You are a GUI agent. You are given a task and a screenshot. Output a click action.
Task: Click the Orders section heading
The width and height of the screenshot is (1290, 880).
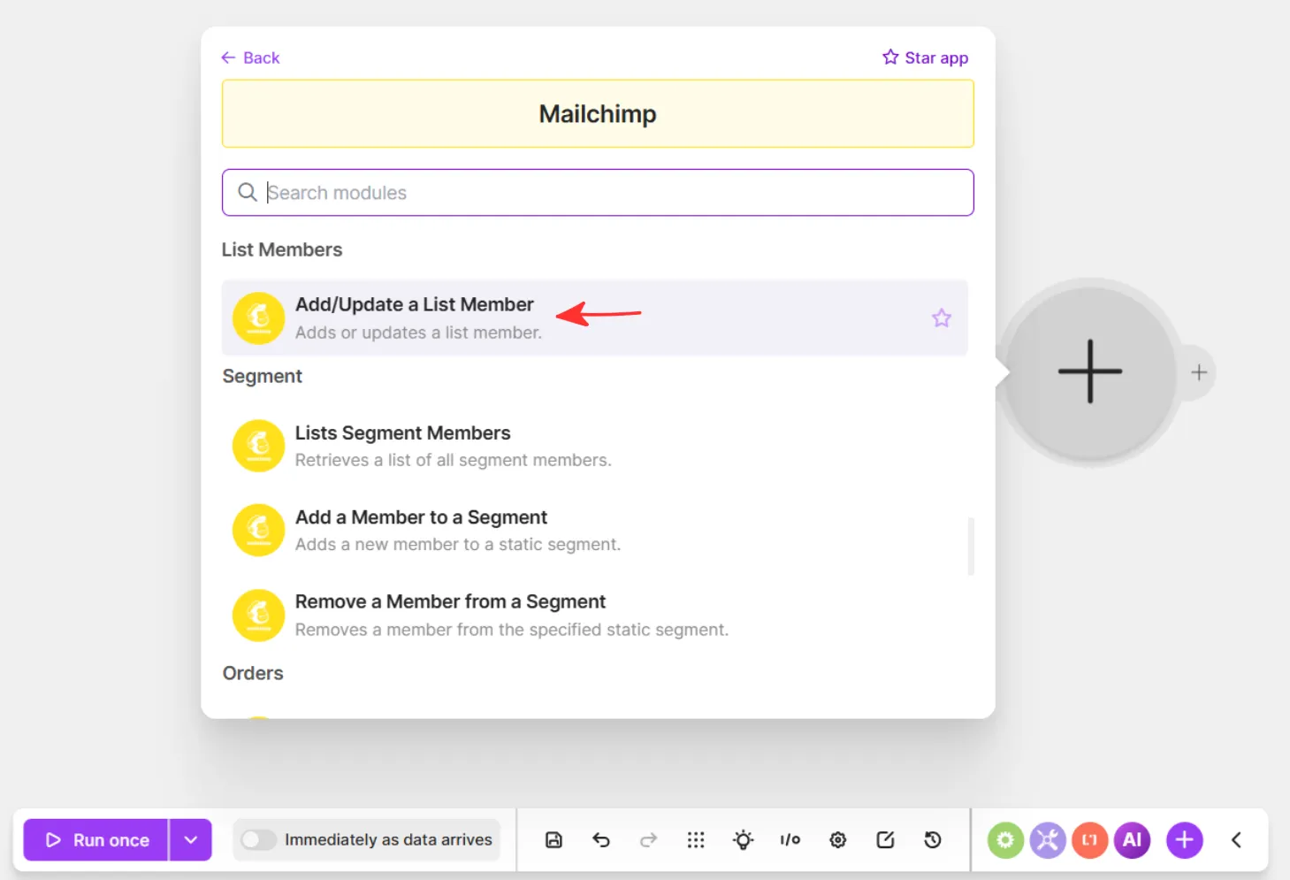click(253, 673)
